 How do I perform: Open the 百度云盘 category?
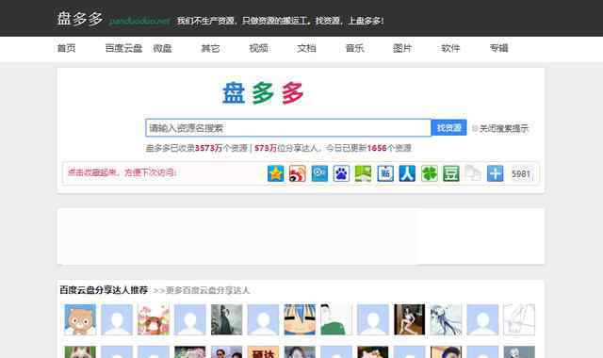[x=123, y=48]
